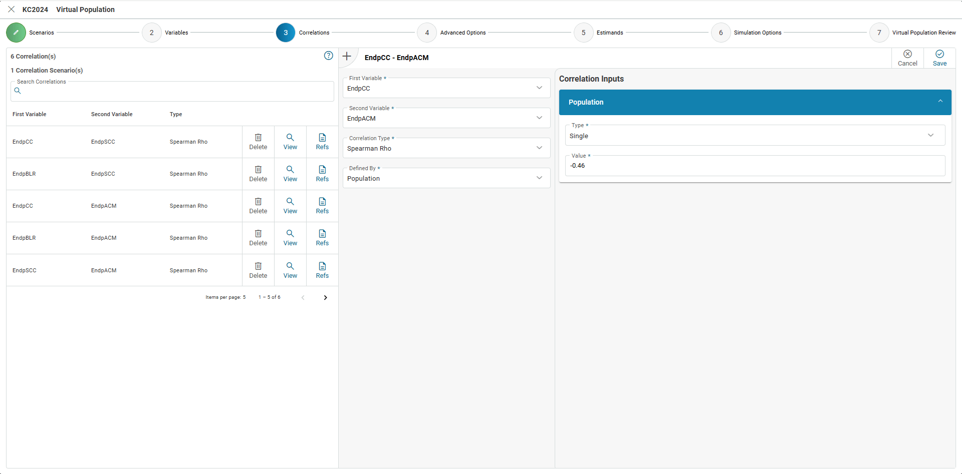Image resolution: width=962 pixels, height=474 pixels.
Task: Go to next page of correlations
Action: coord(325,297)
